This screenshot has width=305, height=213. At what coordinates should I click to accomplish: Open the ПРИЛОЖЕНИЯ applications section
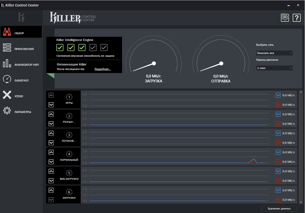coord(21,47)
